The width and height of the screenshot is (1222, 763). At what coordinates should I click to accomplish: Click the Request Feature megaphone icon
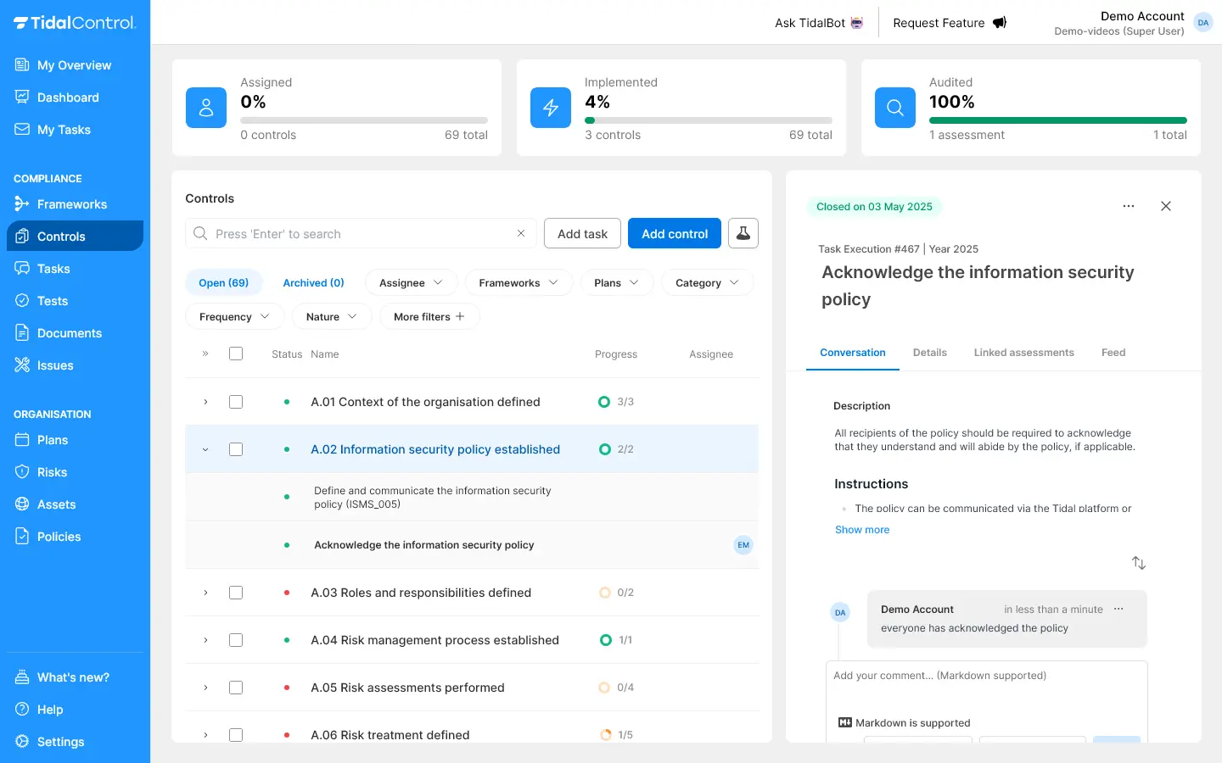1000,23
